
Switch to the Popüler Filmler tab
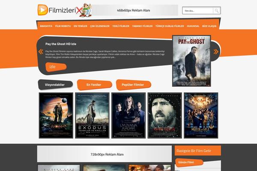(x=133, y=85)
